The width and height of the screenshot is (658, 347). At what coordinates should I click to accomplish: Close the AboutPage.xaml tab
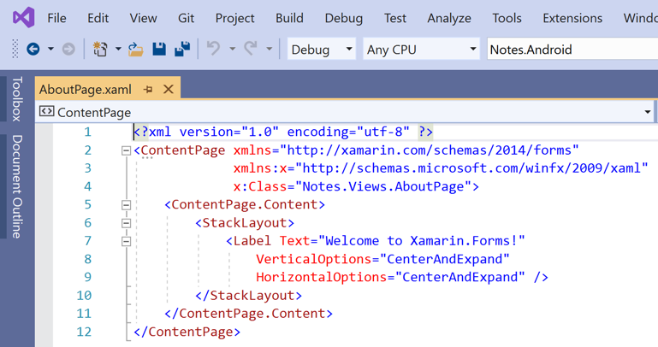pyautogui.click(x=169, y=89)
